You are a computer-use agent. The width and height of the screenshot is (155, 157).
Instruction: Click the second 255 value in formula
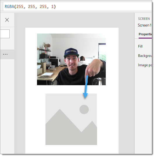(31, 7)
